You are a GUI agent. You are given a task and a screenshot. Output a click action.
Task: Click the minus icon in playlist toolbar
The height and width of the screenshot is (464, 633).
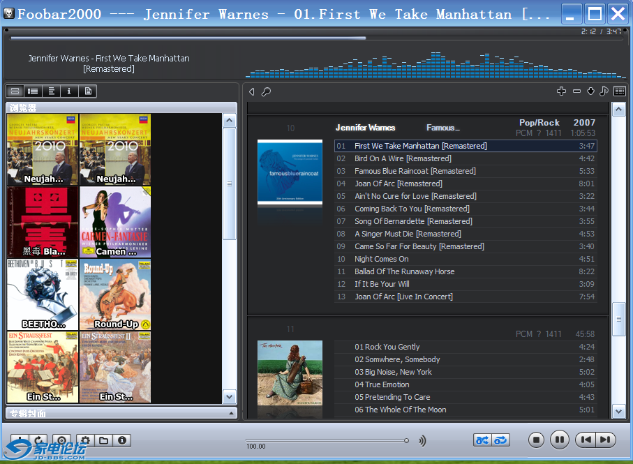tap(576, 91)
